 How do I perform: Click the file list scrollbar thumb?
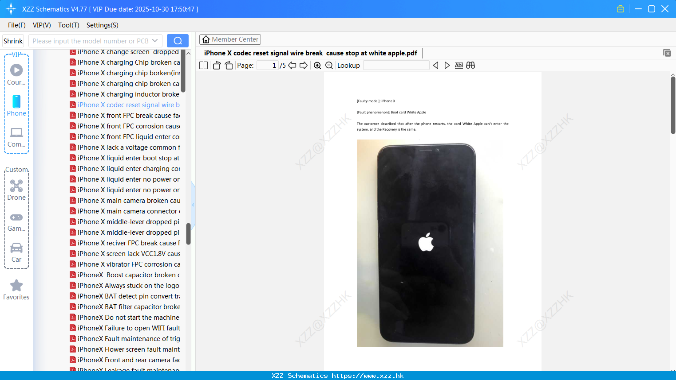pos(189,234)
